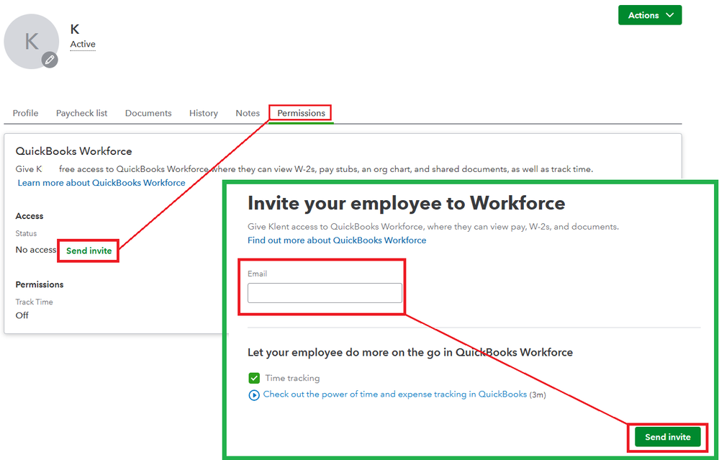Click the 'Time tracking' checkbox label

pyautogui.click(x=292, y=378)
